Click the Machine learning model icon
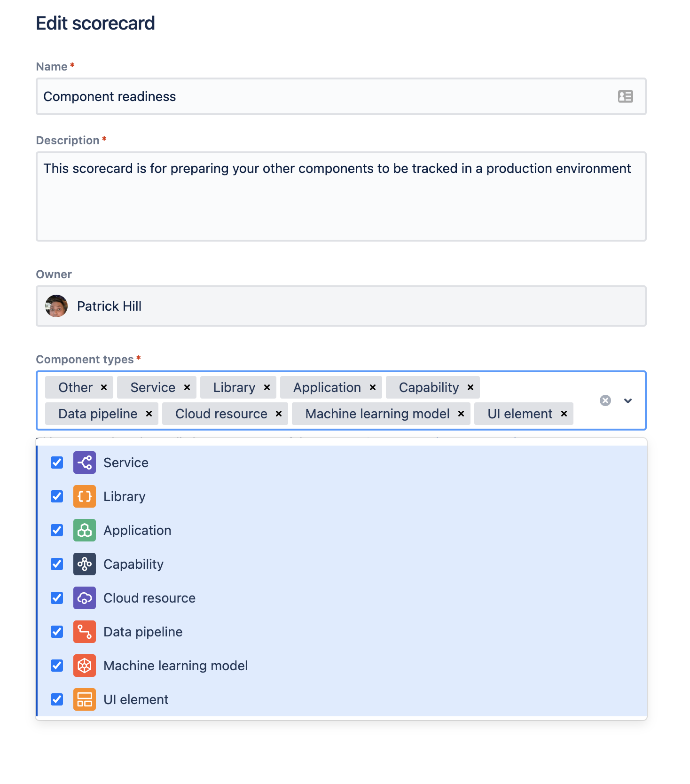The width and height of the screenshot is (690, 784). pos(85,666)
